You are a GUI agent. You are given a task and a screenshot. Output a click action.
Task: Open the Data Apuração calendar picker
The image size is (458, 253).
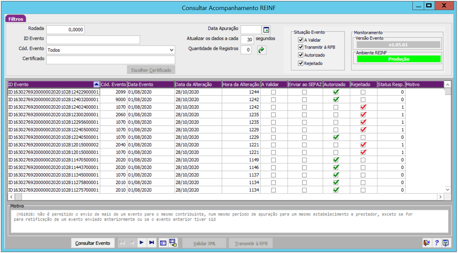click(266, 30)
